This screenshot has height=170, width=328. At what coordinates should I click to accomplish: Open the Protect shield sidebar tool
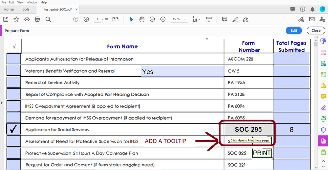coord(323,130)
